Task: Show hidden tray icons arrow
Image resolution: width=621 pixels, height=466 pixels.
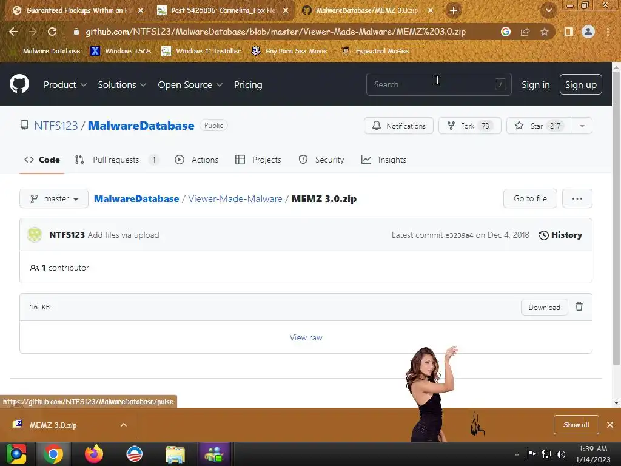Action: tap(517, 454)
